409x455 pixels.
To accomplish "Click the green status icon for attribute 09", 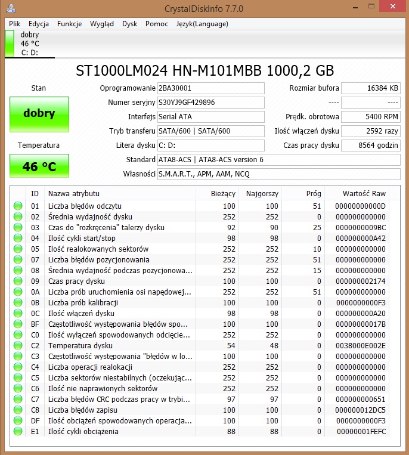I will click(18, 281).
